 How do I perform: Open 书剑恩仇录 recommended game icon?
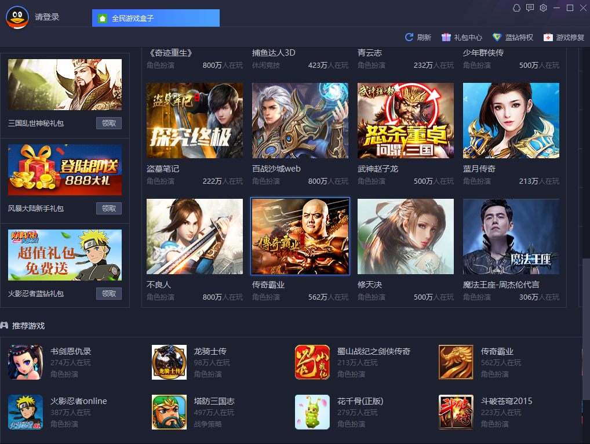(26, 362)
